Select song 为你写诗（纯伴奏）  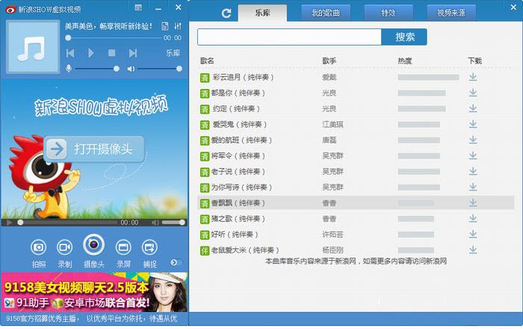[241, 187]
